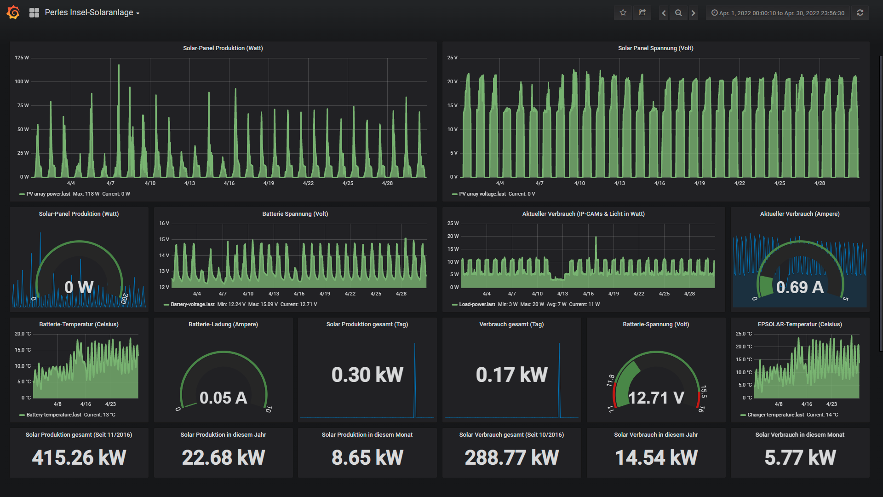Click the Battery-temperature.last legend label
The height and width of the screenshot is (497, 883).
[53, 415]
